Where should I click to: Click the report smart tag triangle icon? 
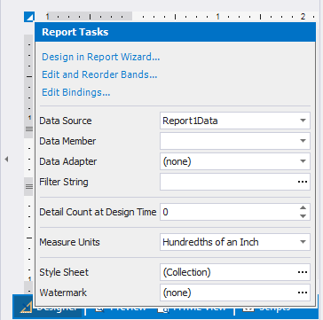[29, 17]
